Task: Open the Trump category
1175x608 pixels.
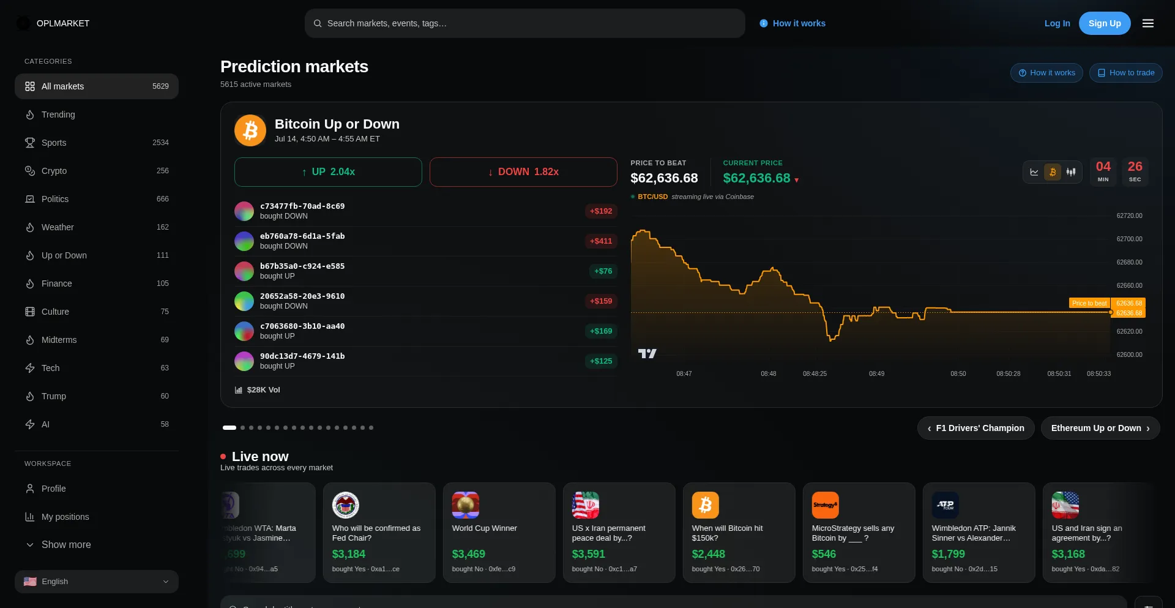Action: click(x=97, y=396)
